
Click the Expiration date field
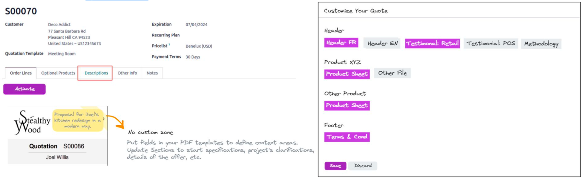click(196, 25)
